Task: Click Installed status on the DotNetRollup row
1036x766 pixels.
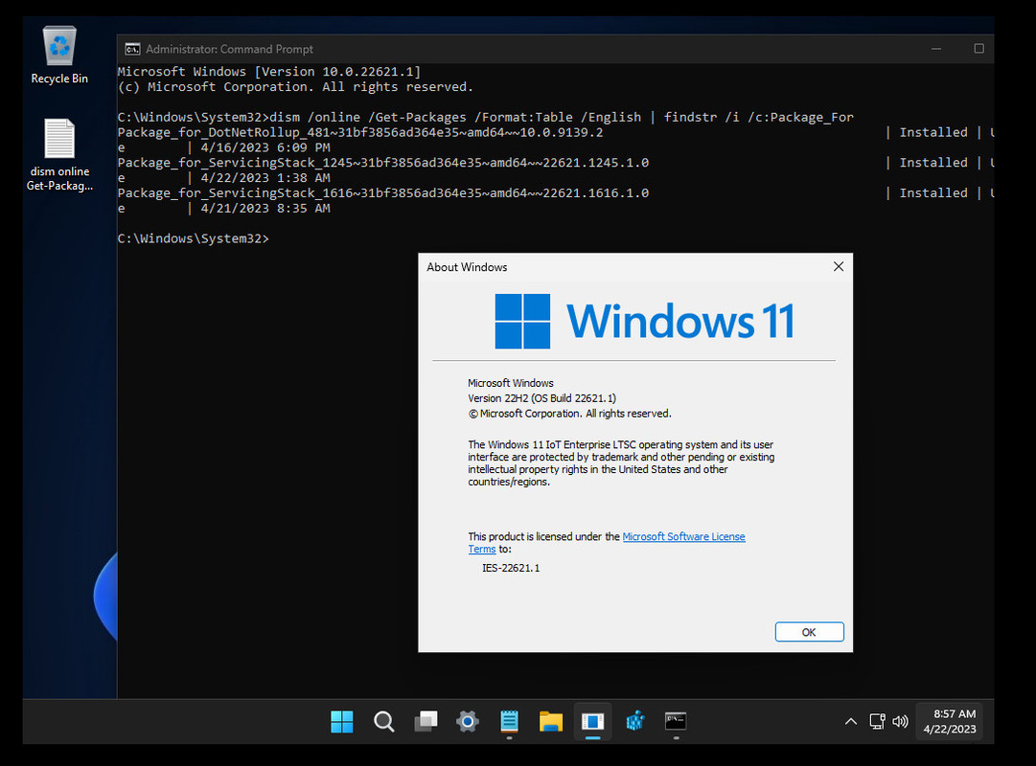Action: tap(932, 132)
